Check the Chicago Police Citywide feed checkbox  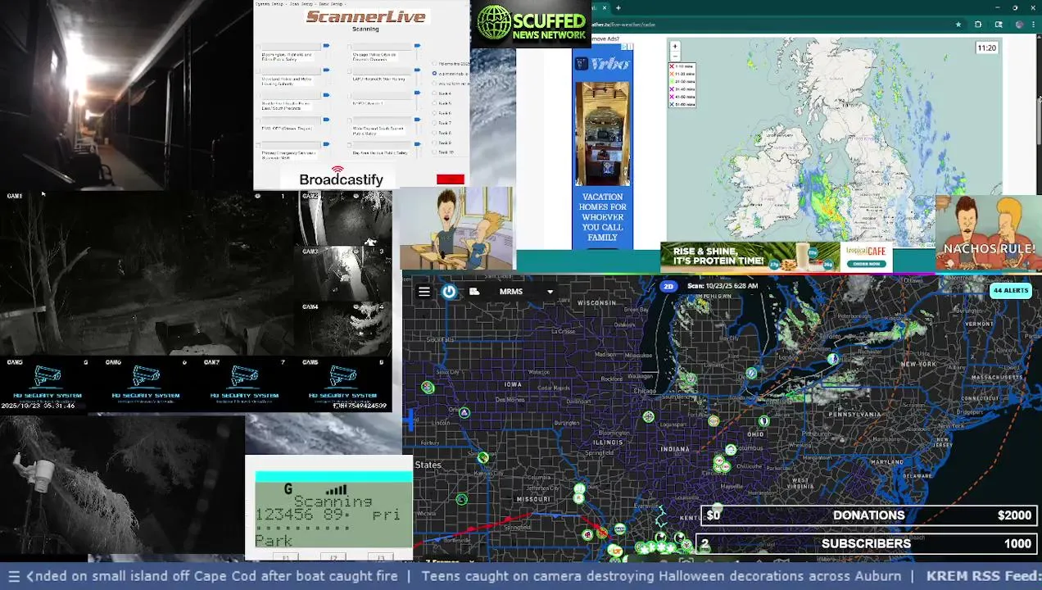point(350,48)
